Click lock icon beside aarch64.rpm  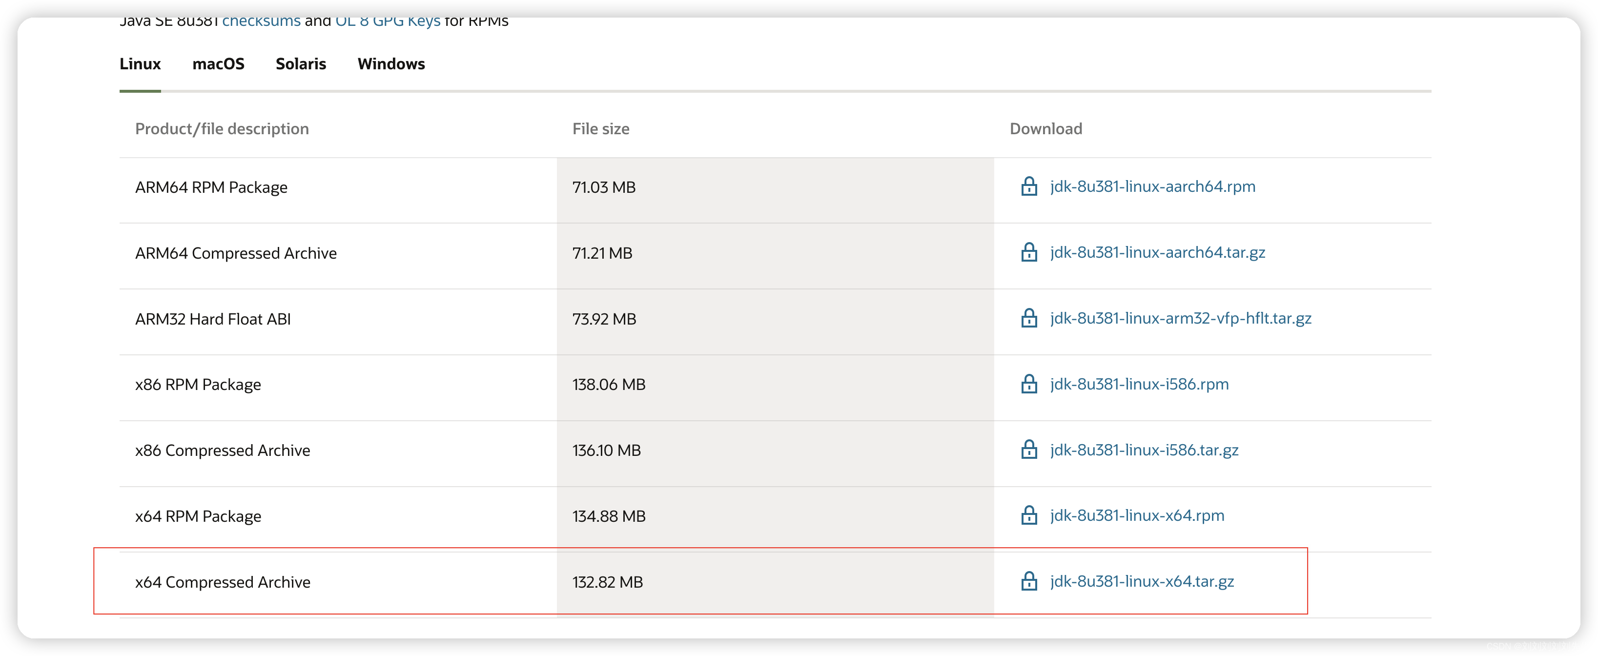[1029, 186]
